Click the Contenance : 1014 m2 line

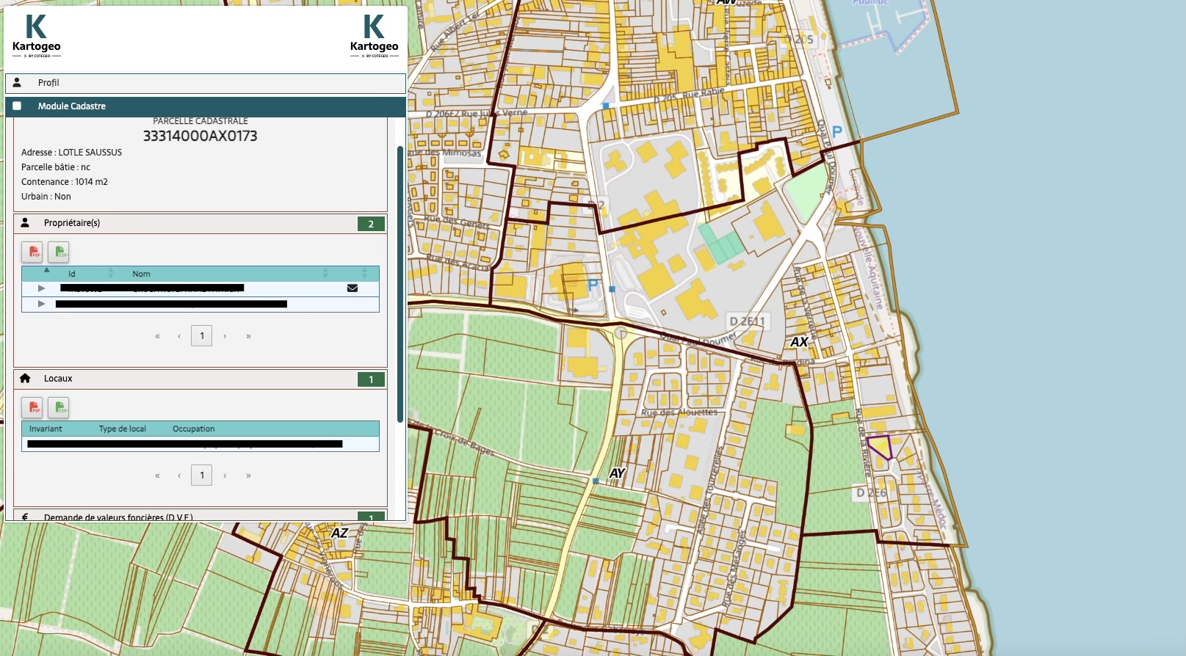pyautogui.click(x=65, y=182)
